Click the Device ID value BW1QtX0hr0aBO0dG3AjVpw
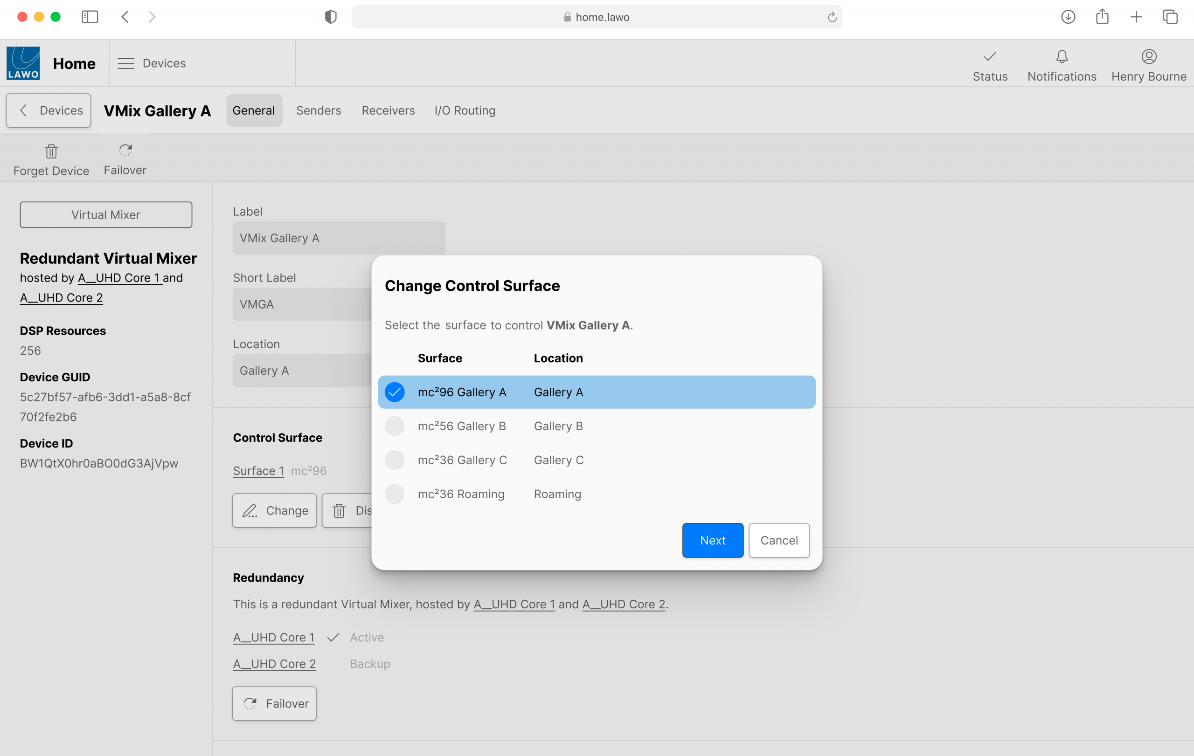 click(99, 463)
